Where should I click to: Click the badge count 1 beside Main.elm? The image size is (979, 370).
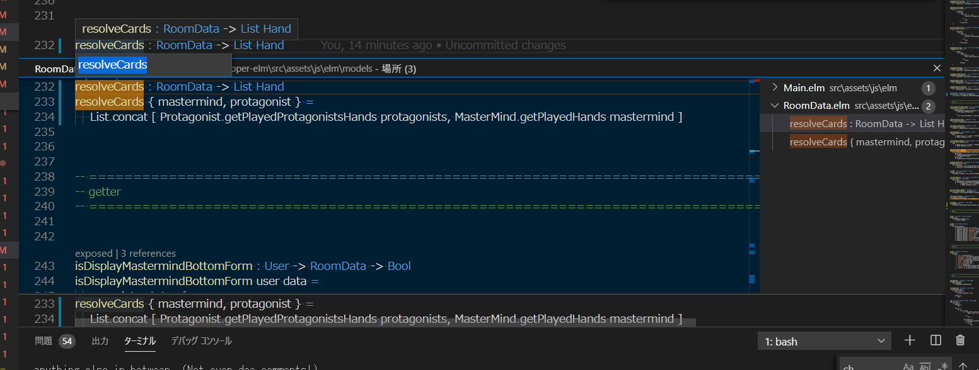928,88
